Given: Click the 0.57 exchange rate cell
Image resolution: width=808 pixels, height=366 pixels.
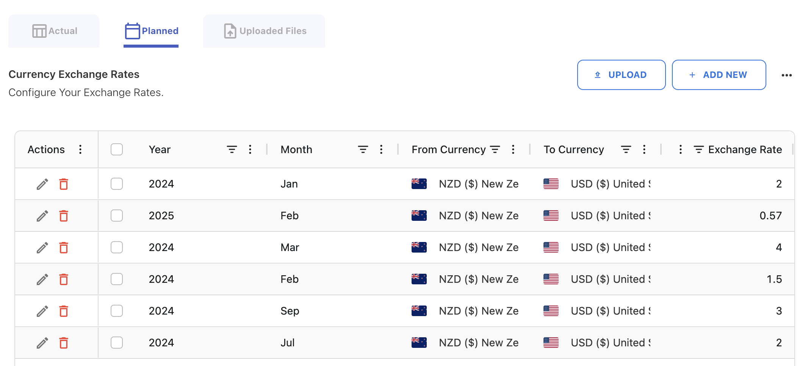Looking at the screenshot, I should tap(770, 216).
